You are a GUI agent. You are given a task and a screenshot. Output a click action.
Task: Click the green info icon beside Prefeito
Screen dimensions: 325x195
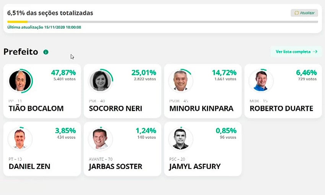click(46, 52)
